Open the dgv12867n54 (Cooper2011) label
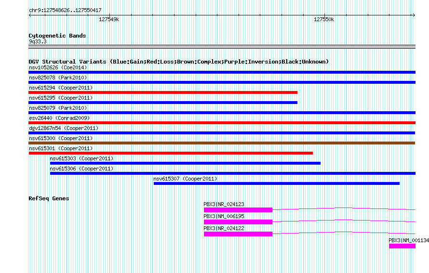 click(x=64, y=128)
